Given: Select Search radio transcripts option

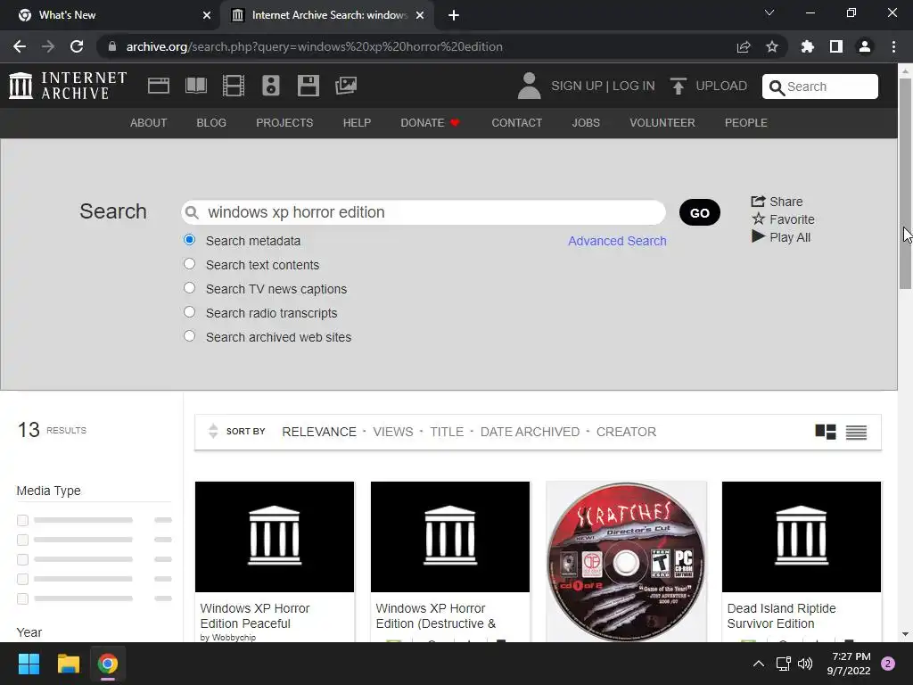Looking at the screenshot, I should click(x=189, y=311).
